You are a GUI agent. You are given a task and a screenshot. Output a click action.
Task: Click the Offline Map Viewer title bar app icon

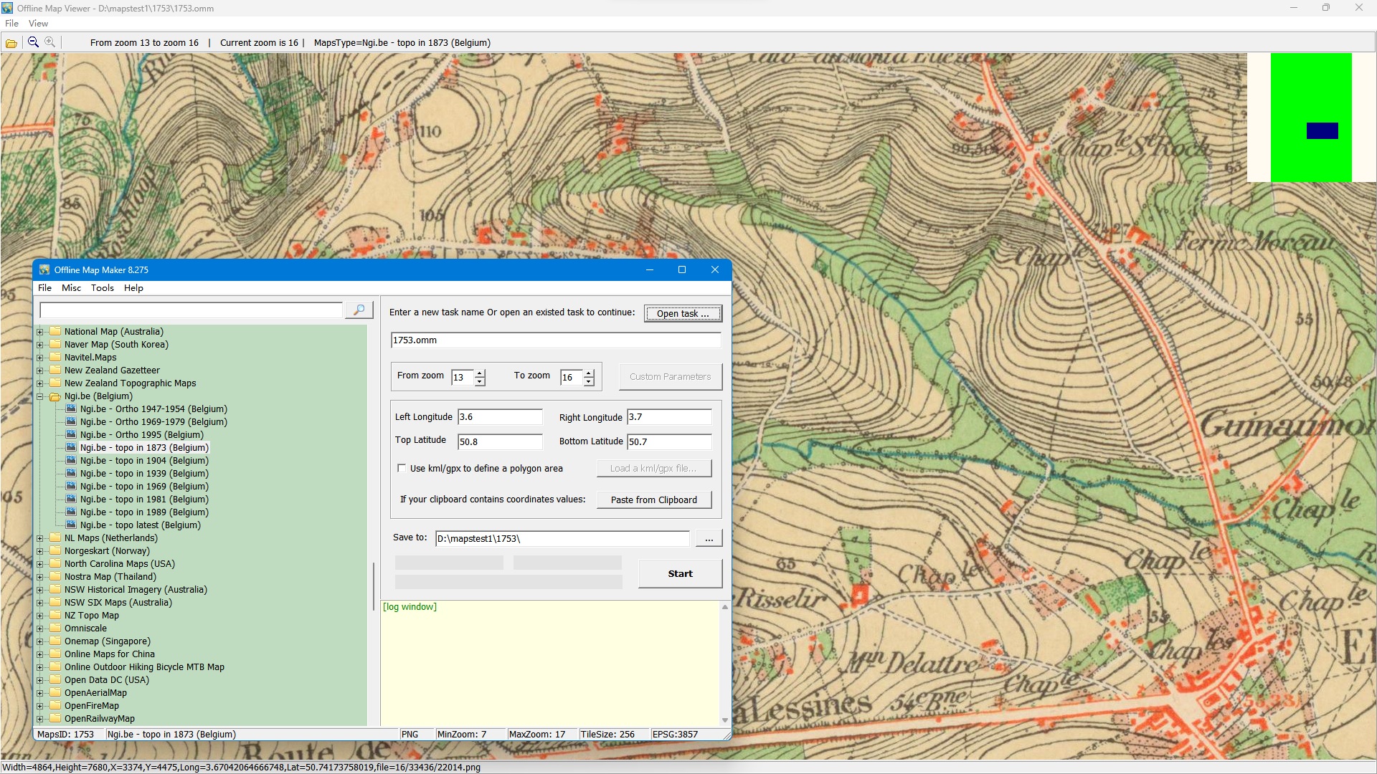click(x=7, y=8)
